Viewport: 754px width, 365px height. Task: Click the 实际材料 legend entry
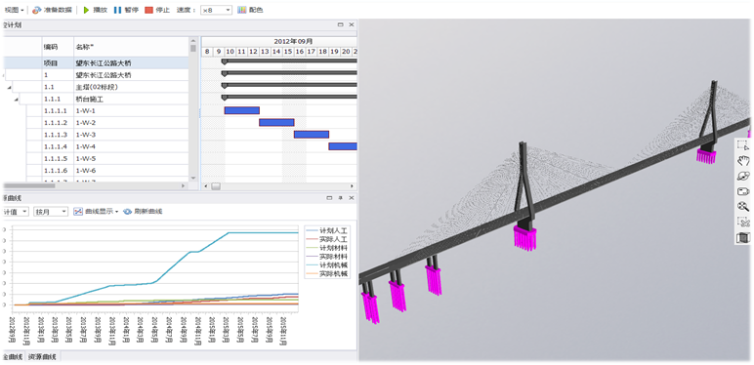click(x=326, y=257)
